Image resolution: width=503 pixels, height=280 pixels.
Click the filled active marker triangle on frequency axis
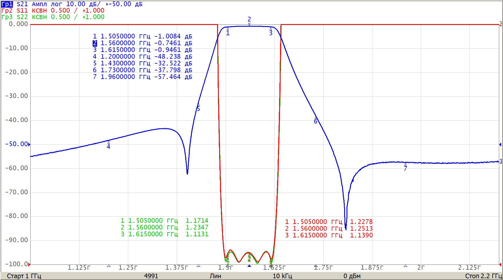(x=249, y=266)
